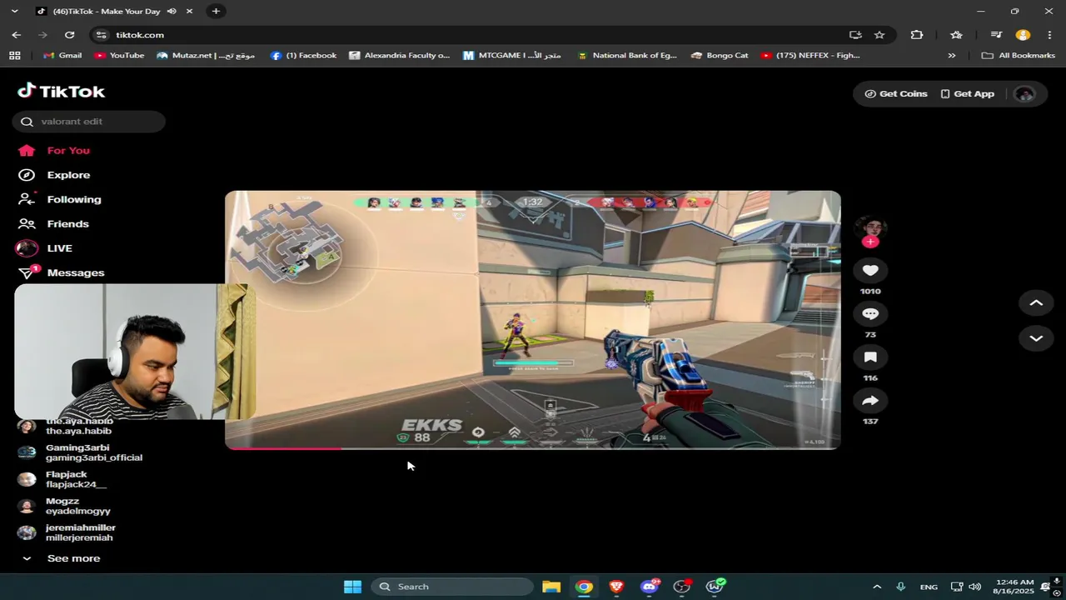Show more bookmarks with the double chevron
Image resolution: width=1066 pixels, height=600 pixels.
pyautogui.click(x=952, y=56)
